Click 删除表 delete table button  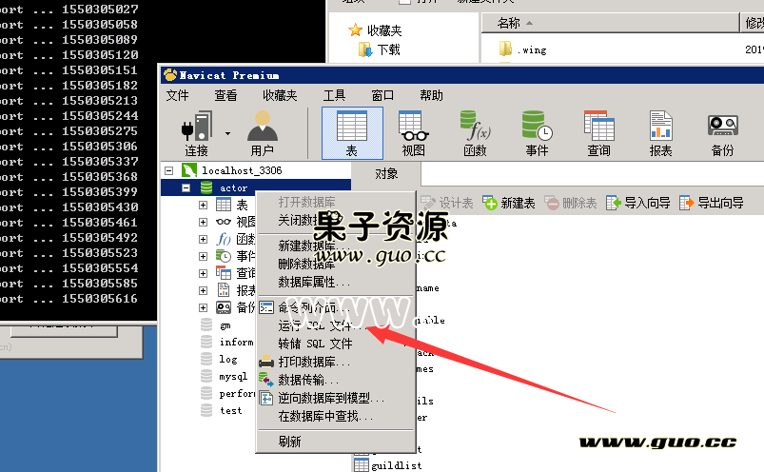pyautogui.click(x=571, y=203)
